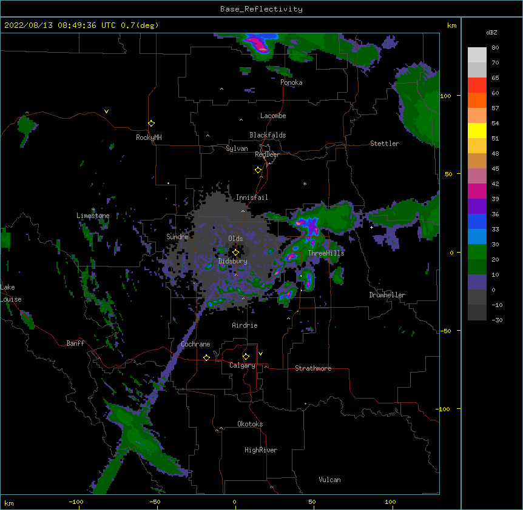Click the yellow diamond marker between Olds and Didsbury

pyautogui.click(x=236, y=253)
